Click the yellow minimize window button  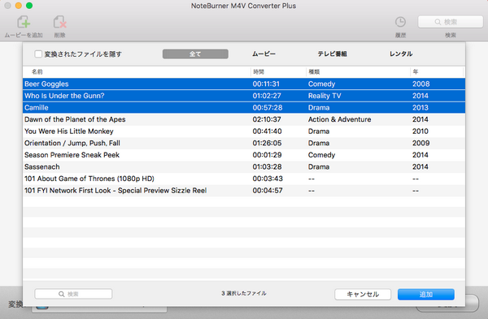point(19,6)
